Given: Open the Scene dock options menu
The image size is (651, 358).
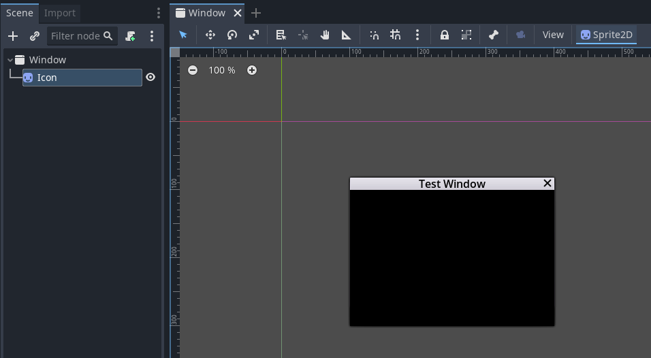Looking at the screenshot, I should pos(158,13).
